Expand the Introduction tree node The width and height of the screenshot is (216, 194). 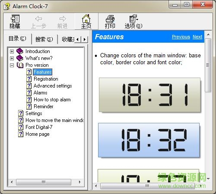pyautogui.click(x=12, y=51)
